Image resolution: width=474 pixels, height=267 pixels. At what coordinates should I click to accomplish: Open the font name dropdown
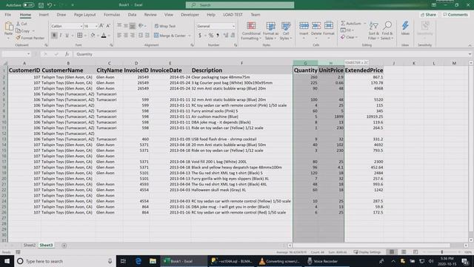(x=81, y=27)
